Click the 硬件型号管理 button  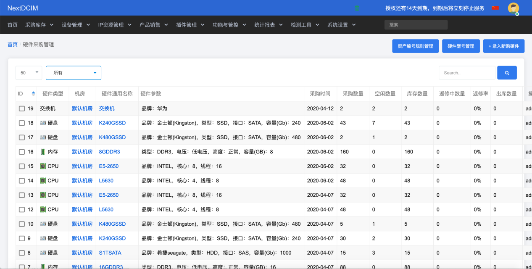(x=461, y=46)
